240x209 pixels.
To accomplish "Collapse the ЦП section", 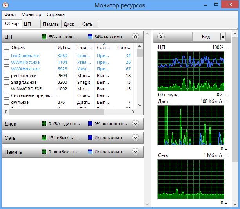I will pyautogui.click(x=136, y=37).
